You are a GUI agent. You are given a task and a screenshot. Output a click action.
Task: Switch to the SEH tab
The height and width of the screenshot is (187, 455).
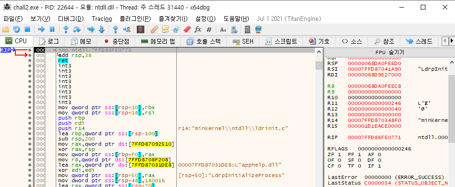pyautogui.click(x=243, y=41)
